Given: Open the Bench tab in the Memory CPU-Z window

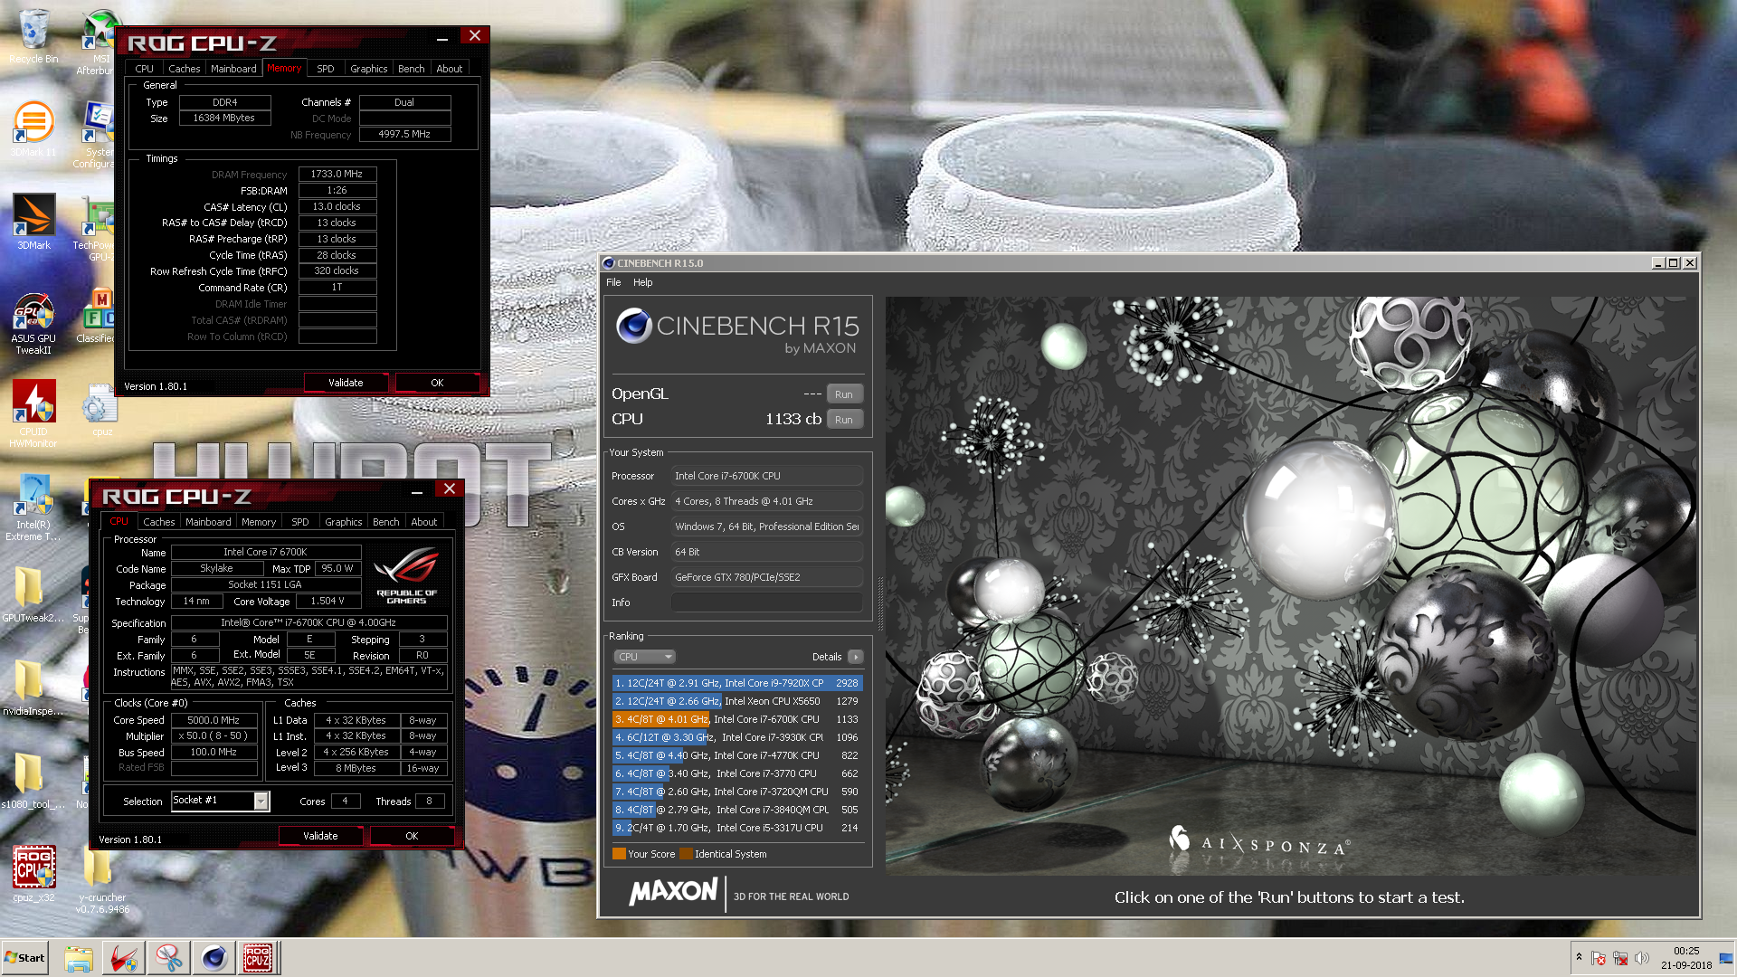Looking at the screenshot, I should 411,69.
